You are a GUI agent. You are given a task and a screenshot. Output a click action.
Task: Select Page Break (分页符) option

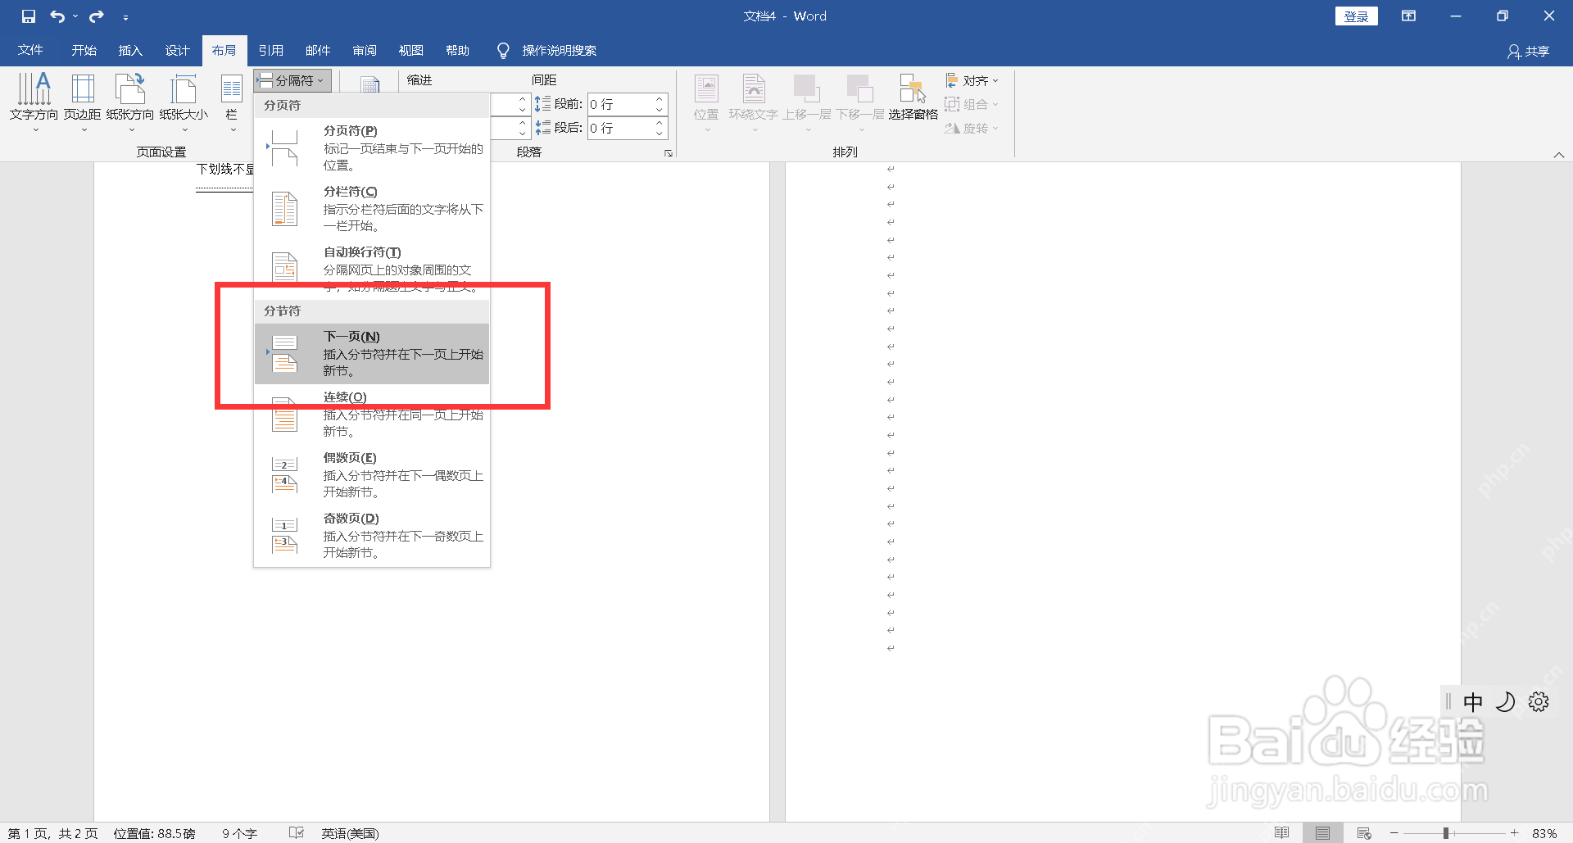pyautogui.click(x=372, y=147)
